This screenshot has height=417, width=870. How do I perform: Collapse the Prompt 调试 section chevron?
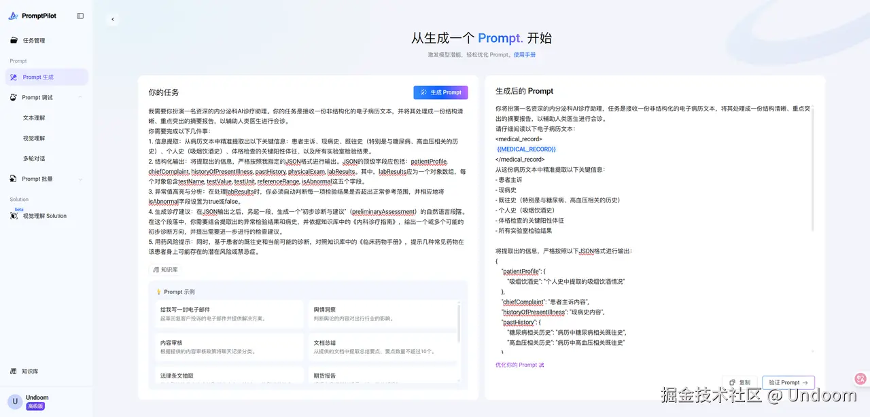80,98
